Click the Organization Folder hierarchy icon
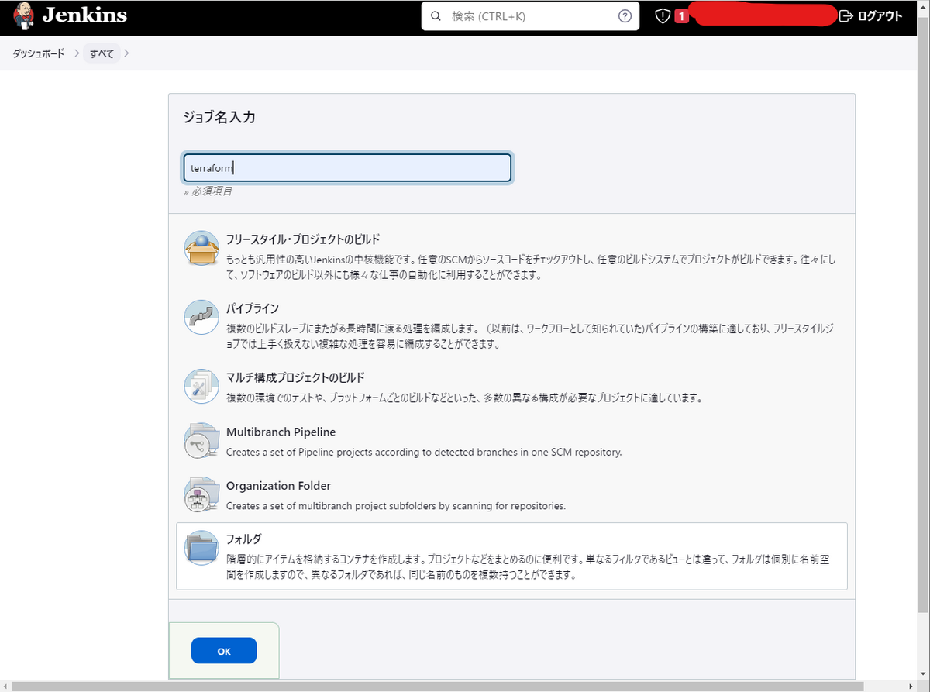 201,494
